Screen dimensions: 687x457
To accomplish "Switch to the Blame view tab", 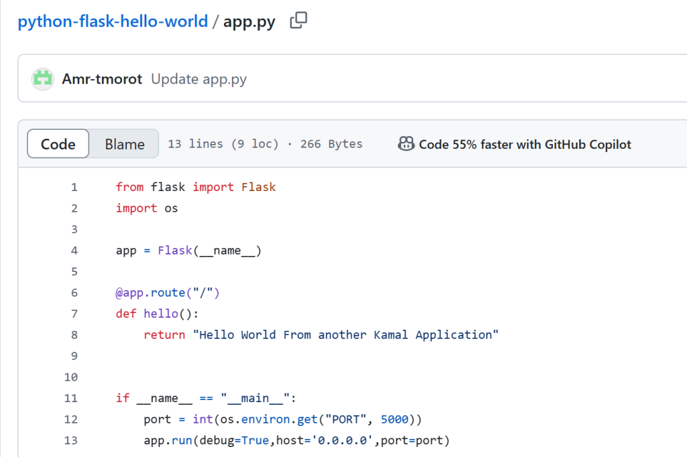I will pos(124,143).
